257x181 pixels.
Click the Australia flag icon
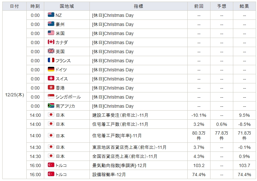coord(51,24)
